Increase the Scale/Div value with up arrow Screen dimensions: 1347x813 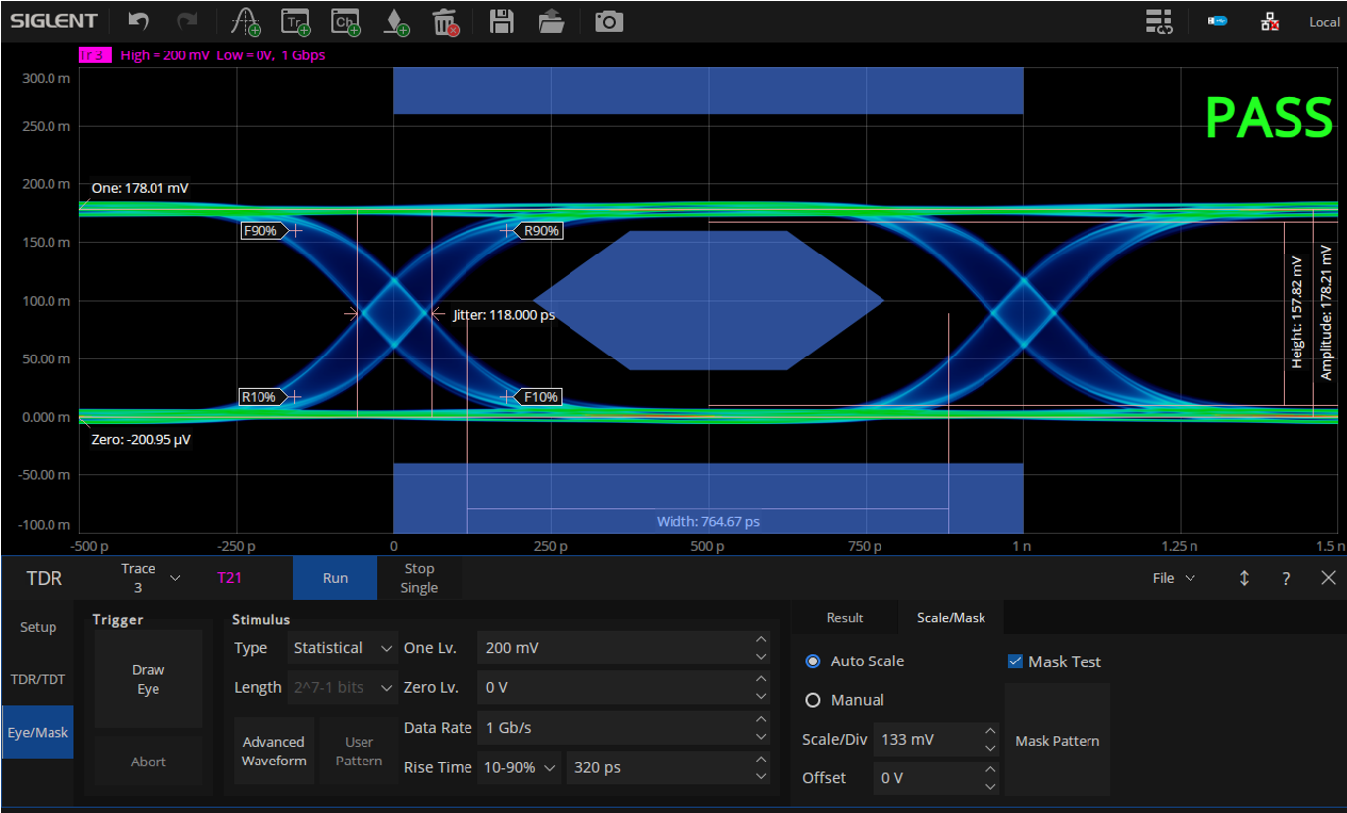991,731
